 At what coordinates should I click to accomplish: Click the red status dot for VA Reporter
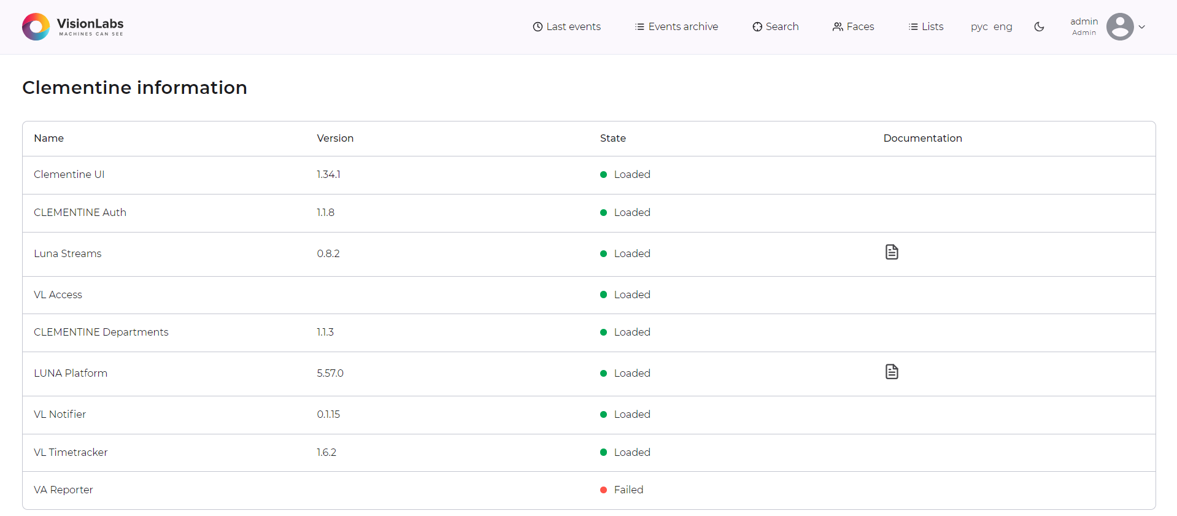[x=603, y=490]
